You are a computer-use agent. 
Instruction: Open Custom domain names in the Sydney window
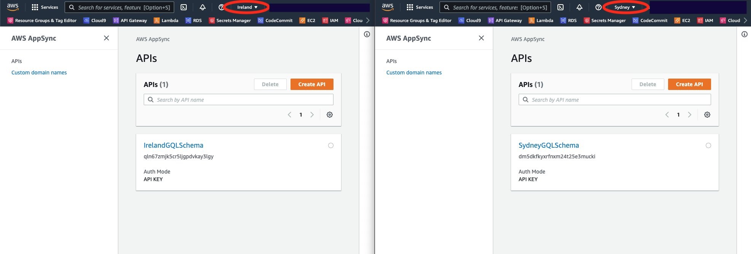click(x=414, y=73)
